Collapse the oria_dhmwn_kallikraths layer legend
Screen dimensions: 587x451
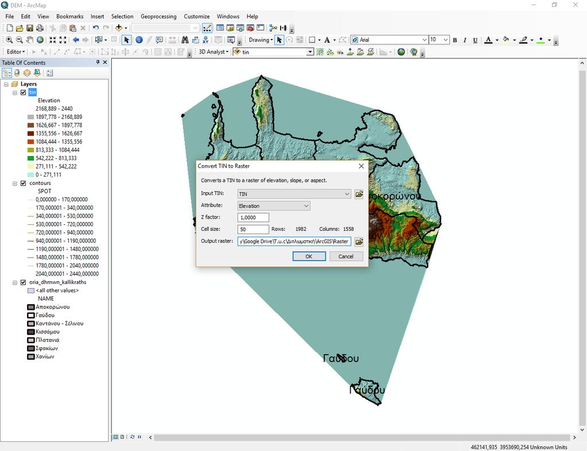(15, 282)
